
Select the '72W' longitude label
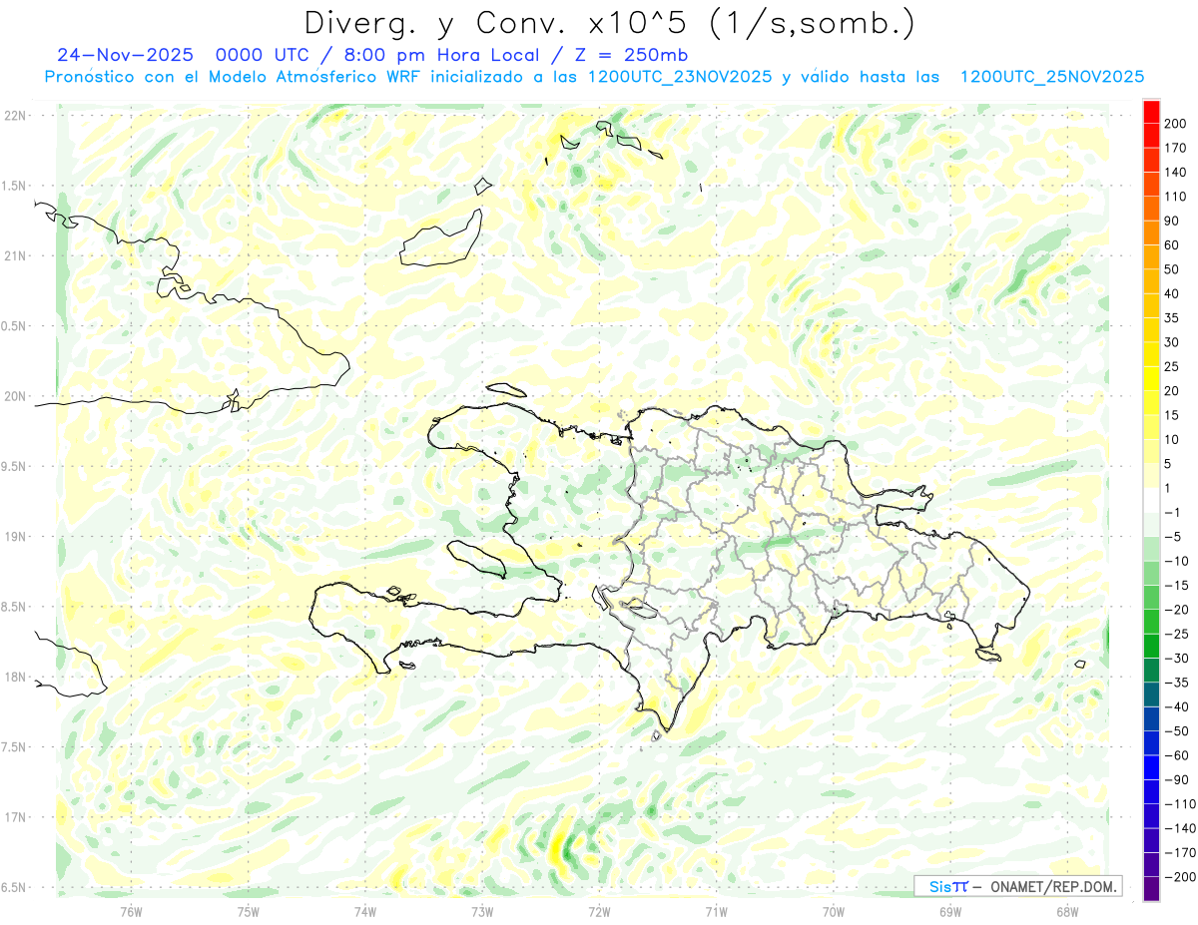tap(599, 911)
